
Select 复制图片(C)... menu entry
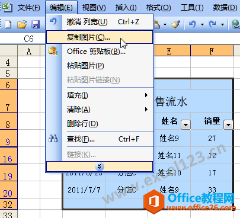[100, 37]
